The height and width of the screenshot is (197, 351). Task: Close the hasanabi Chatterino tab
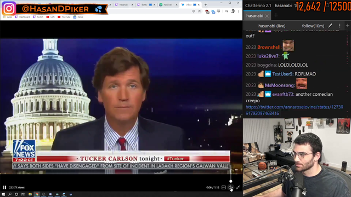[x=267, y=16]
